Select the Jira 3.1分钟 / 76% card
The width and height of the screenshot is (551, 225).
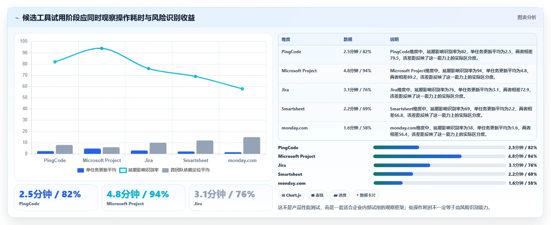[x=231, y=198]
